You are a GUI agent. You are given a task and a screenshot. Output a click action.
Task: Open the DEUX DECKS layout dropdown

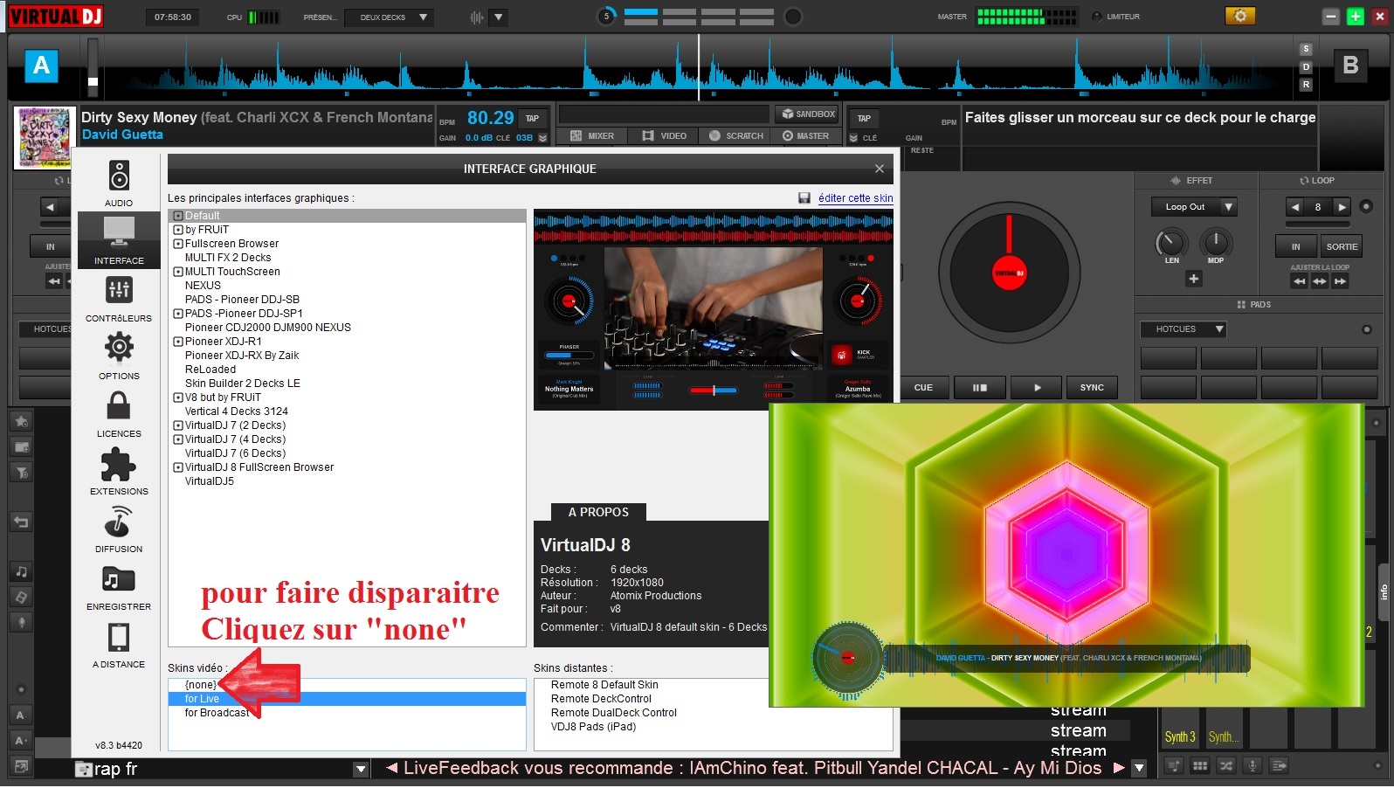pos(388,17)
